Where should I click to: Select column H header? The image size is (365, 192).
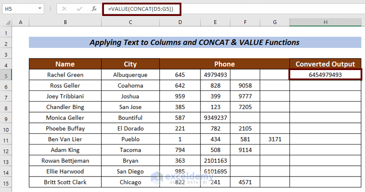(x=325, y=22)
